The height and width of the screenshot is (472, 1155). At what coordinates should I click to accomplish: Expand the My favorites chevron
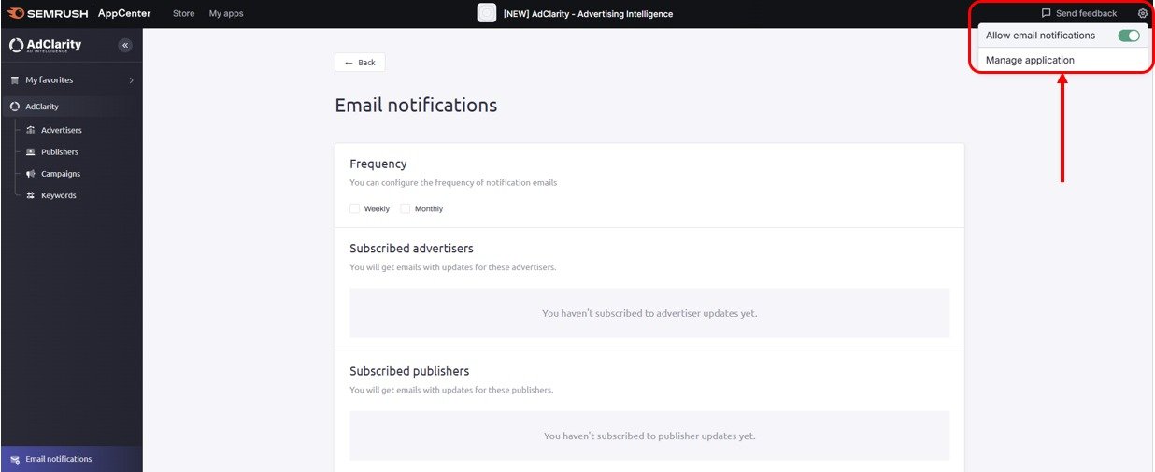(131, 80)
